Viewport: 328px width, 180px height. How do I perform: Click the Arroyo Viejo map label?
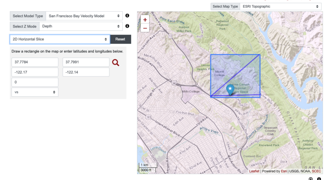[x=209, y=130]
